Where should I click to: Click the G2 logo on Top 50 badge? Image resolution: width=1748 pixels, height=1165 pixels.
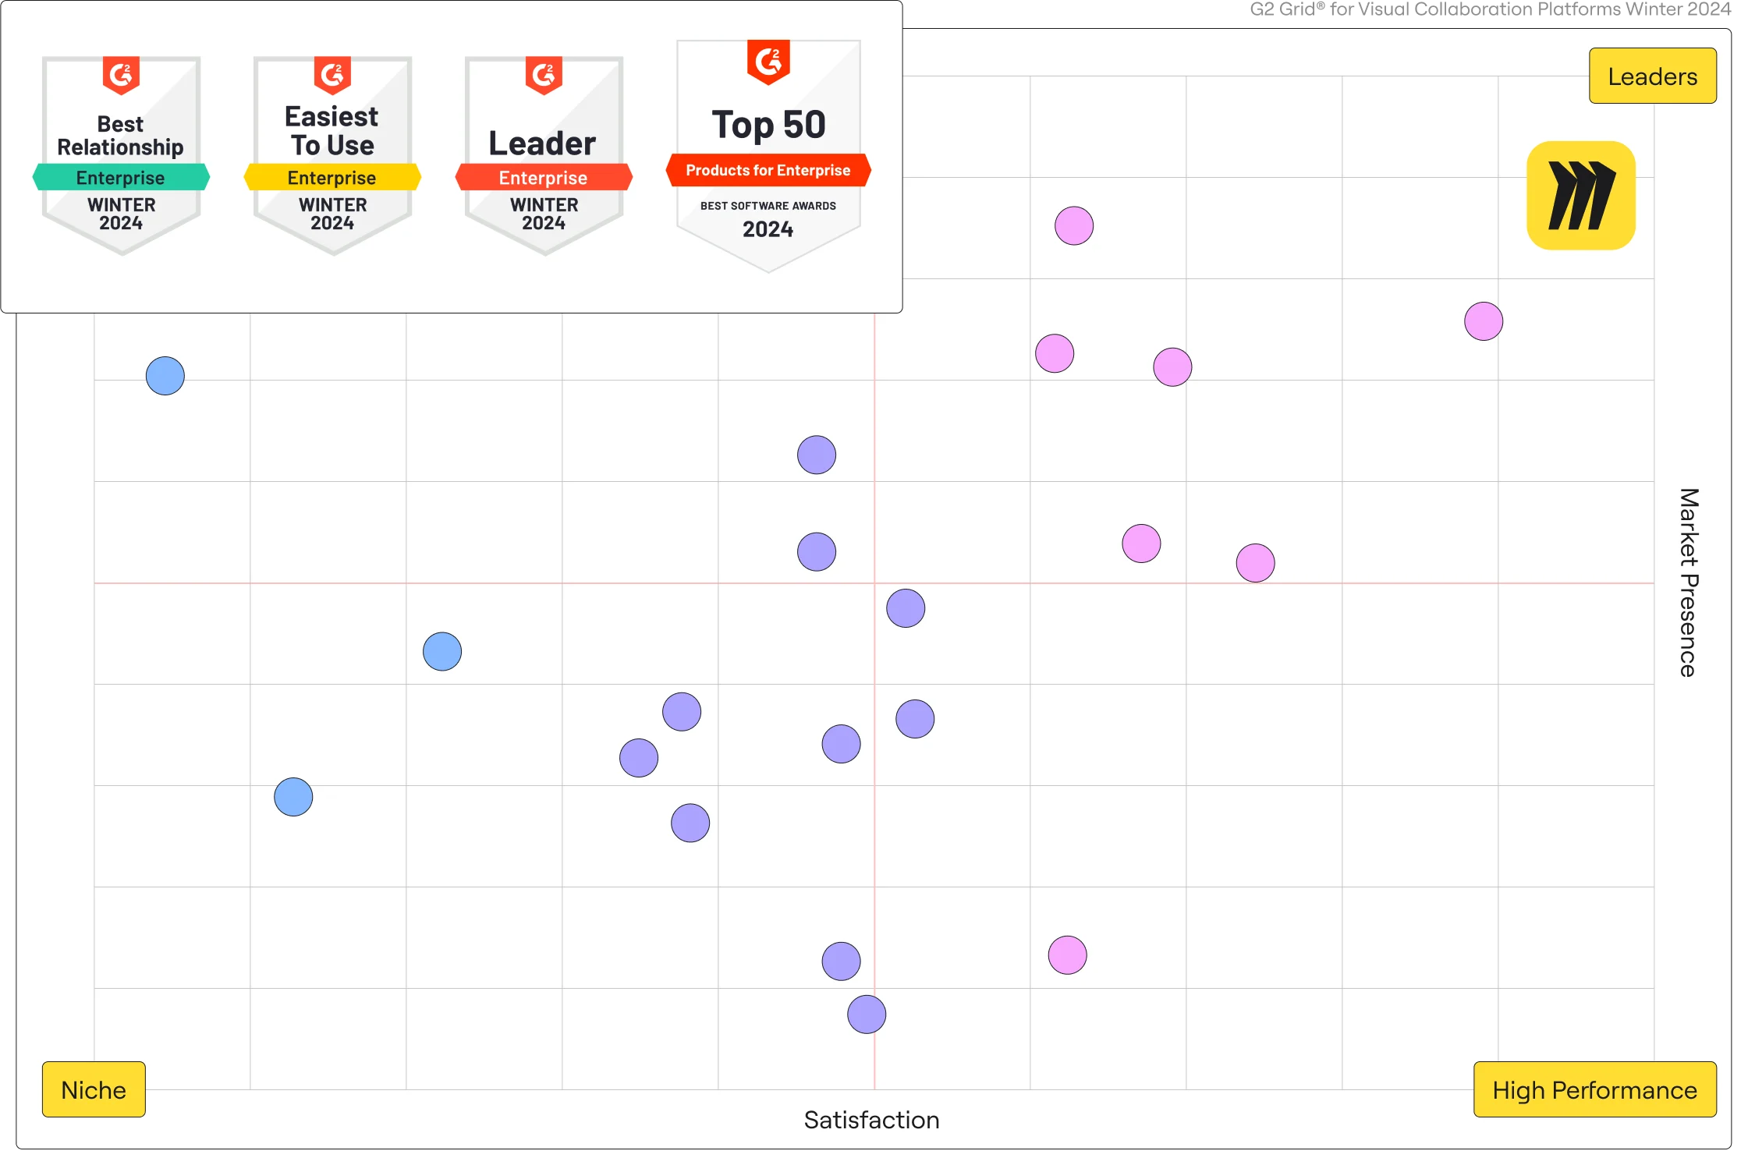point(768,61)
